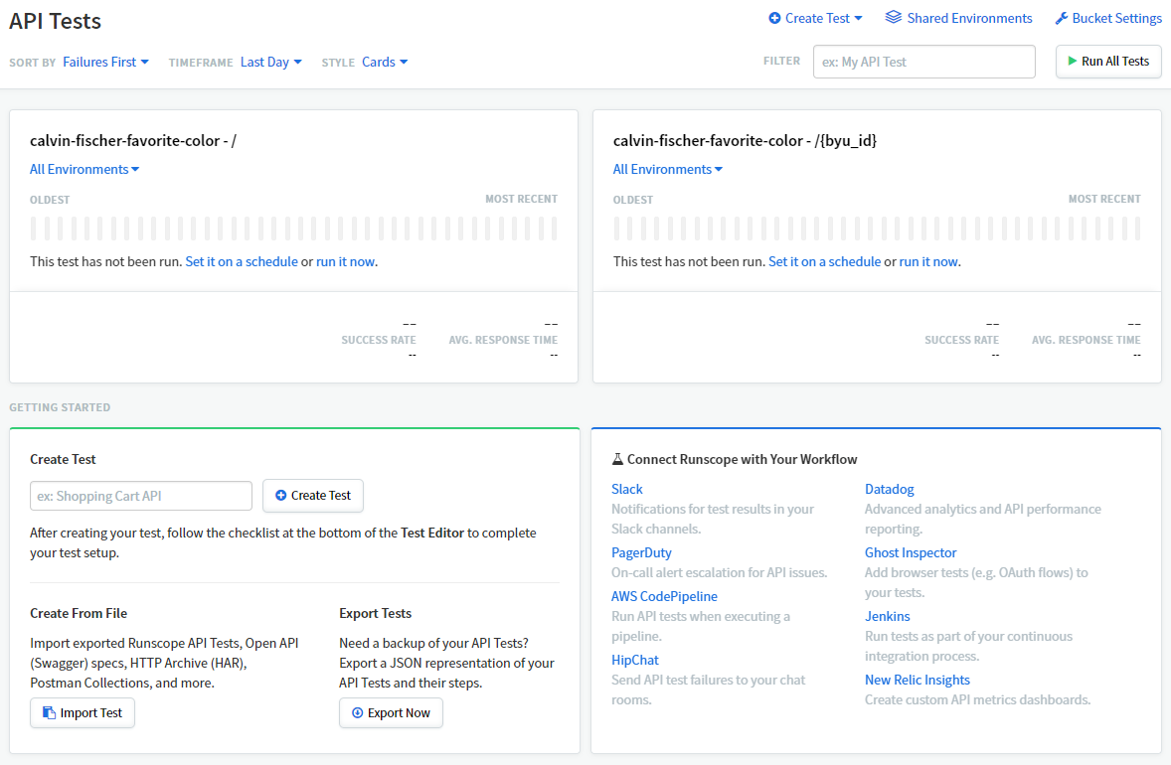This screenshot has width=1171, height=765.
Task: Click the flask icon beside Connect Runscope heading
Action: pyautogui.click(x=617, y=459)
